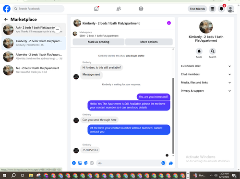Open the weather widget in taskbar
Viewport: 240px width, 179px height.
tap(199, 176)
